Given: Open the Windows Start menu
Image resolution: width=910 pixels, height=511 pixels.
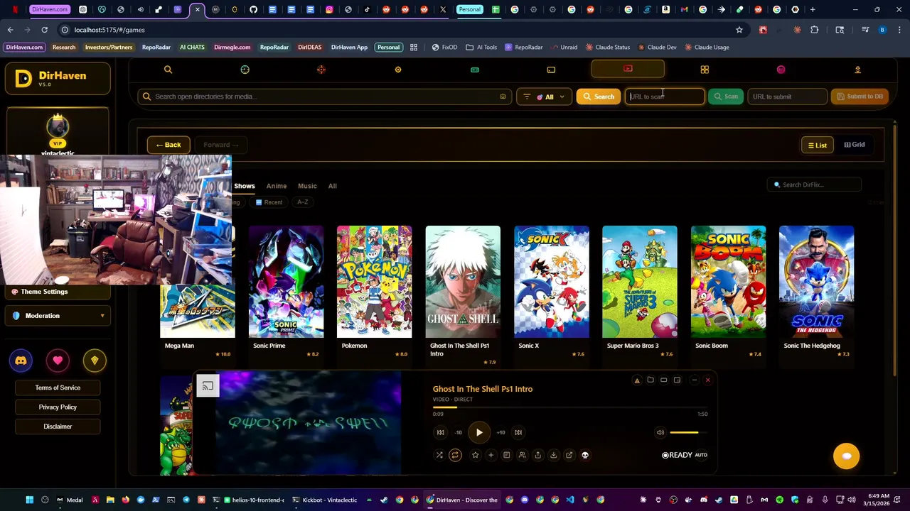Looking at the screenshot, I should click(x=29, y=500).
